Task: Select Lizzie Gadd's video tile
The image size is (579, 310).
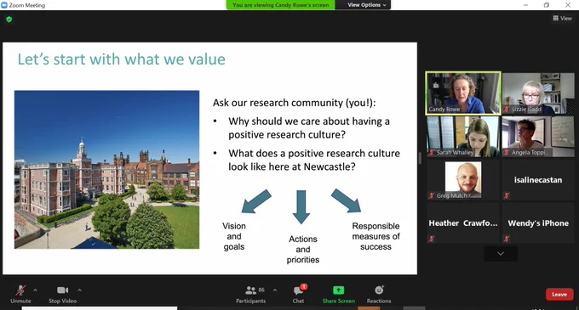Action: coord(538,93)
